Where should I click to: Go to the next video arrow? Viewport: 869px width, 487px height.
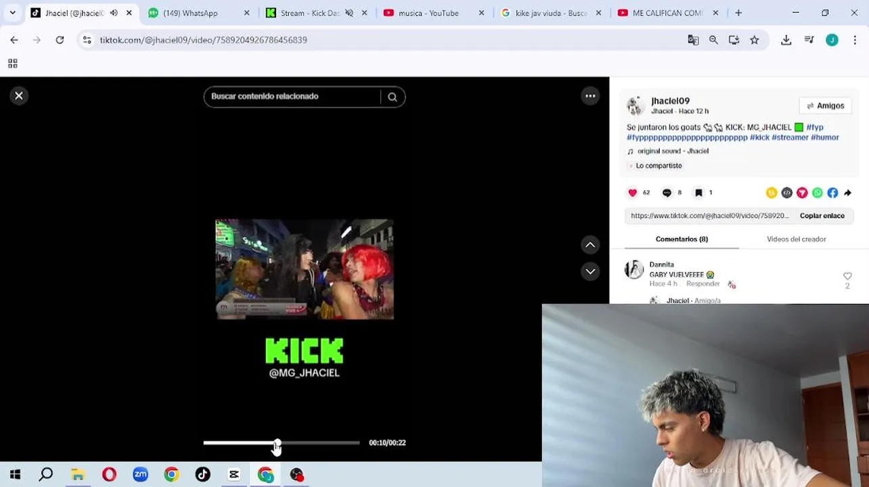(590, 271)
